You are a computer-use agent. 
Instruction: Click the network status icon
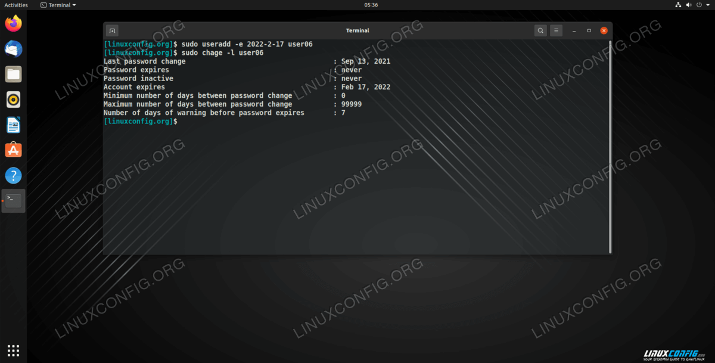click(x=679, y=5)
